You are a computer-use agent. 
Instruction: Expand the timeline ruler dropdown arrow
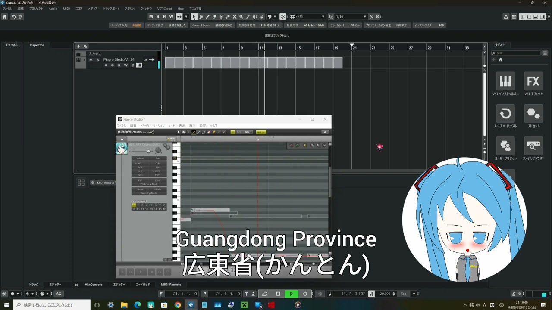click(485, 46)
